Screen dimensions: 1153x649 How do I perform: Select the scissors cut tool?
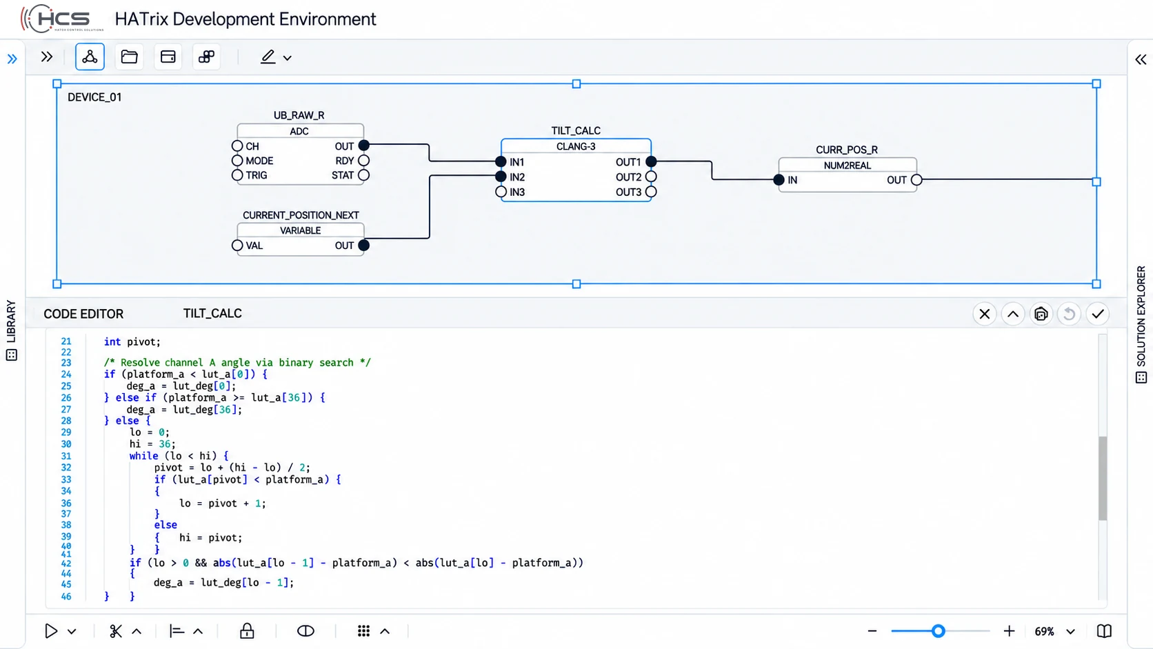coord(116,631)
